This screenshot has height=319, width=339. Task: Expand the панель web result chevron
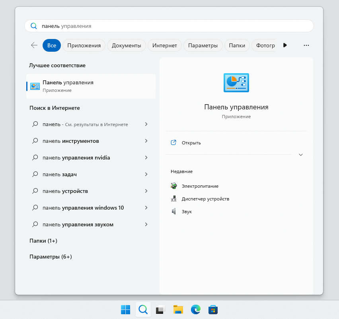click(x=146, y=124)
